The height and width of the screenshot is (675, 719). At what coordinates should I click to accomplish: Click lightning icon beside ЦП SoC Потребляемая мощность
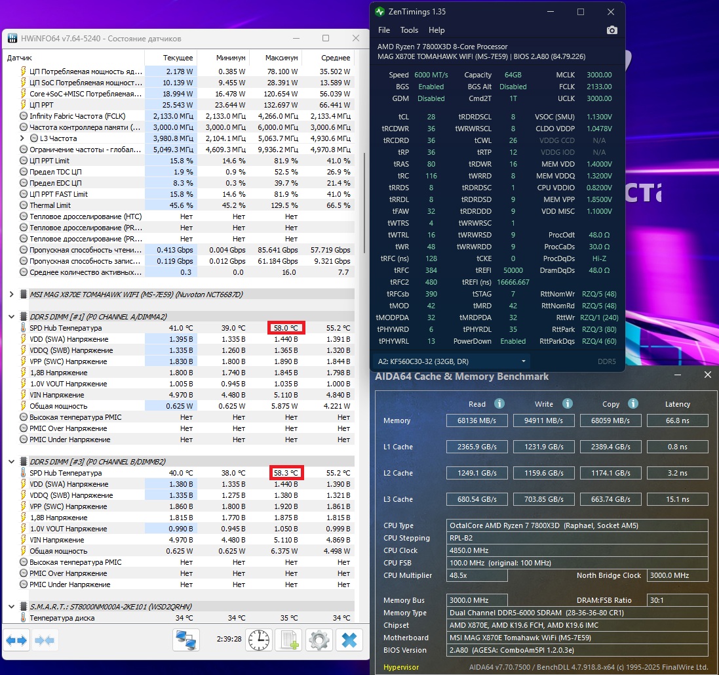click(24, 83)
